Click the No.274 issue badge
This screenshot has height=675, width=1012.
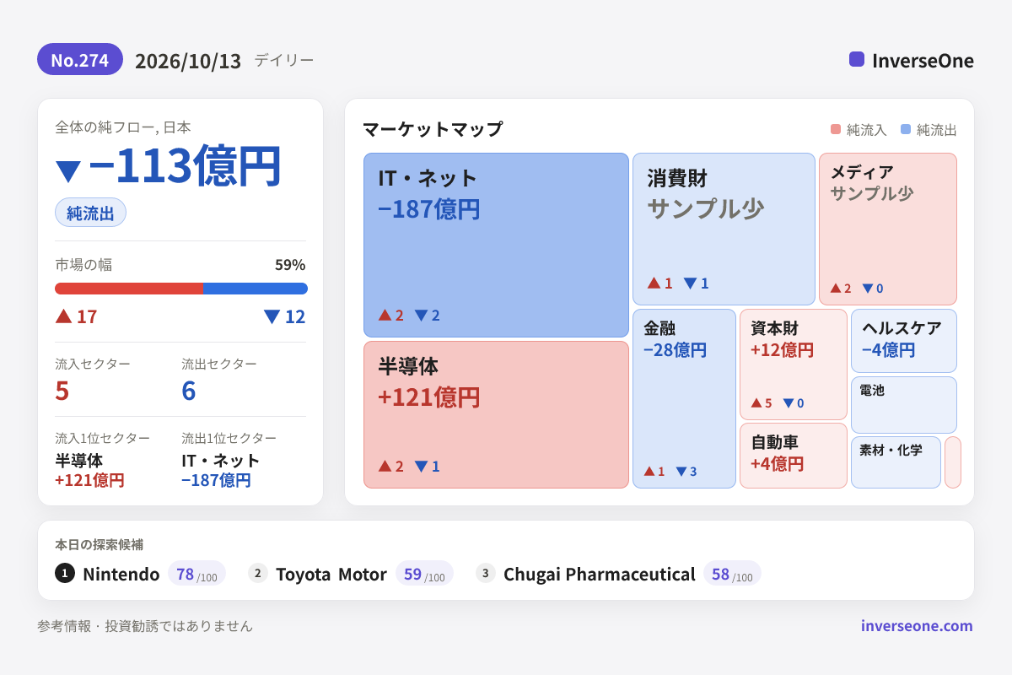tap(80, 59)
